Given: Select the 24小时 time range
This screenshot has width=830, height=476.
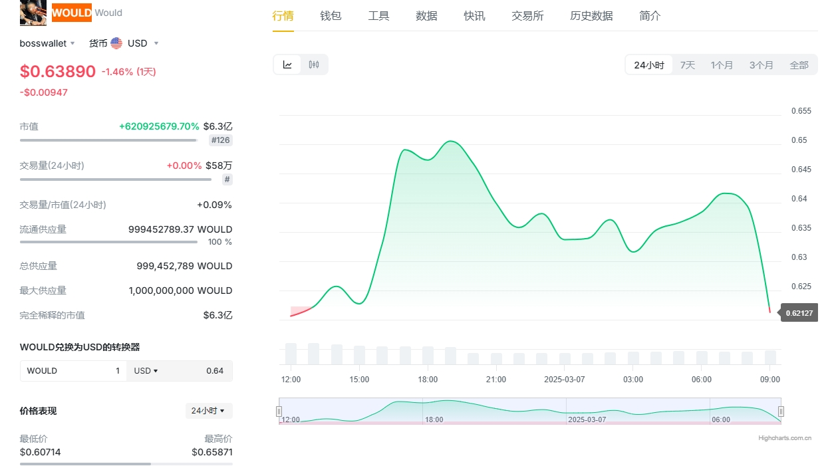Looking at the screenshot, I should pyautogui.click(x=648, y=65).
